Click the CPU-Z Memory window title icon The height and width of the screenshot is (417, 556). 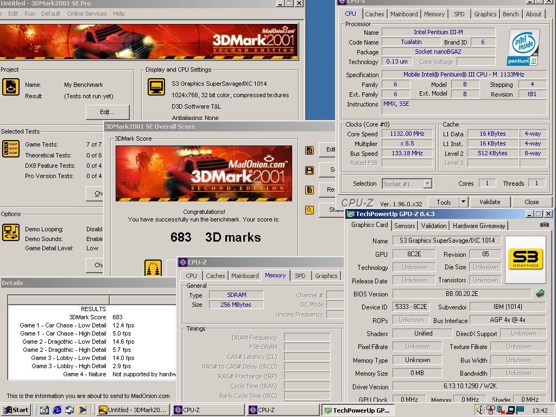click(183, 262)
